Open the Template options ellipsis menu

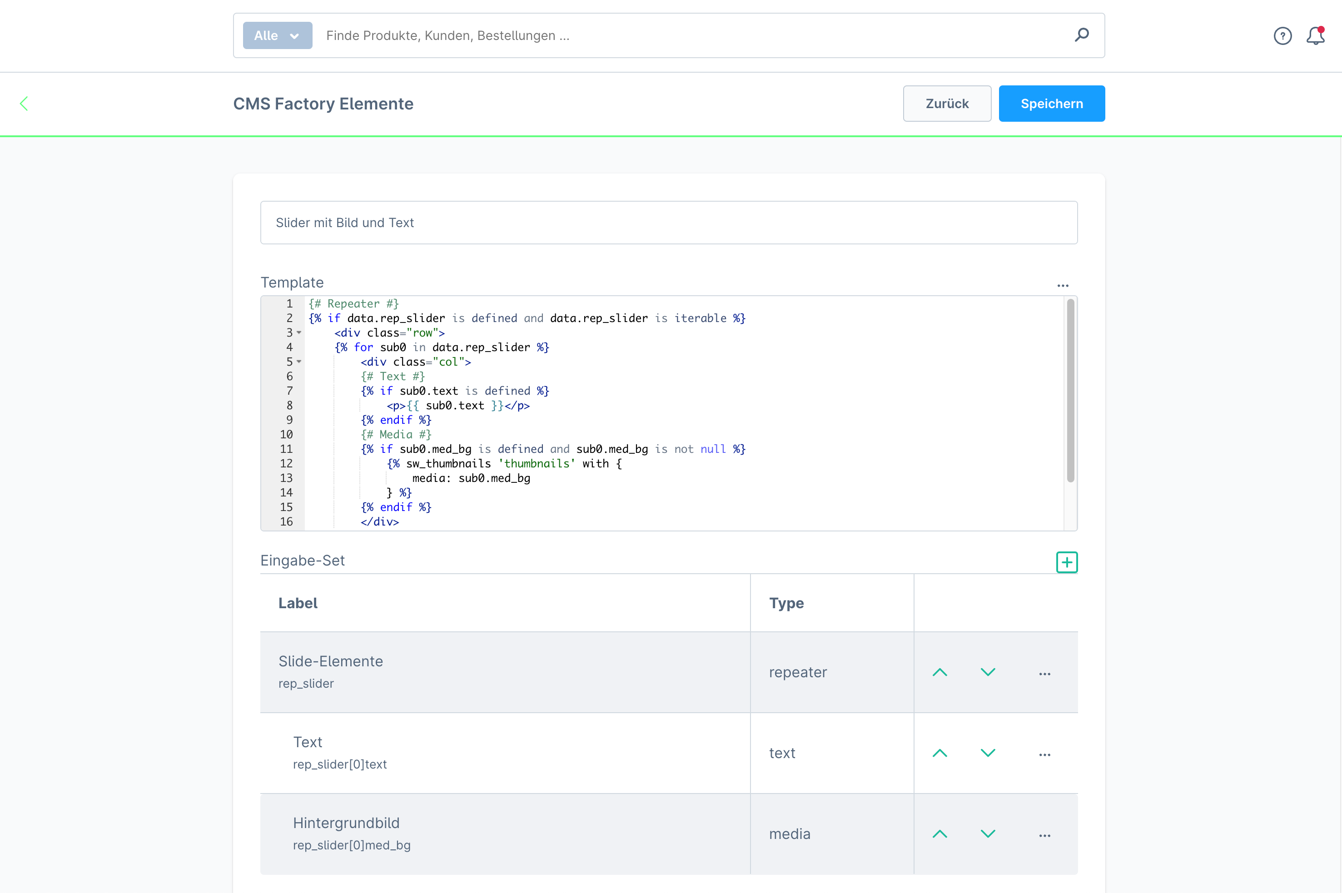(1063, 285)
